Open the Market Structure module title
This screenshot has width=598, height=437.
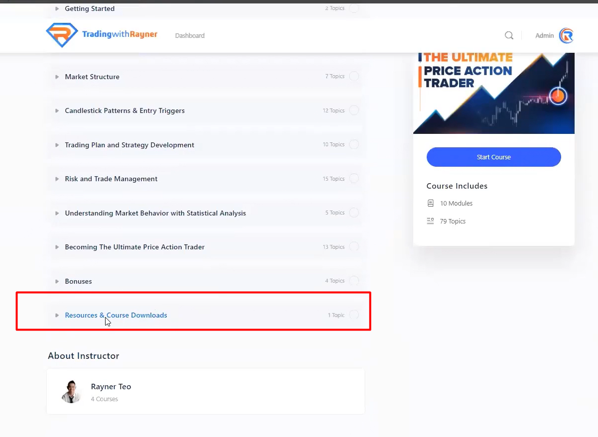coord(92,77)
